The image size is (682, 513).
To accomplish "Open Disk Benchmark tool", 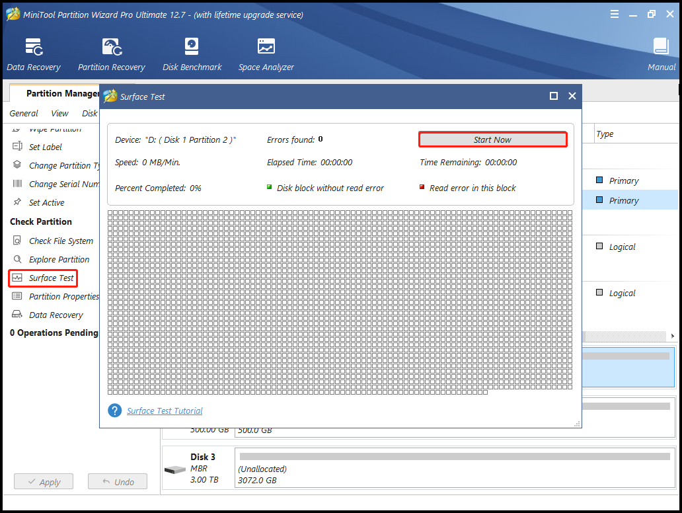I will pyautogui.click(x=192, y=54).
